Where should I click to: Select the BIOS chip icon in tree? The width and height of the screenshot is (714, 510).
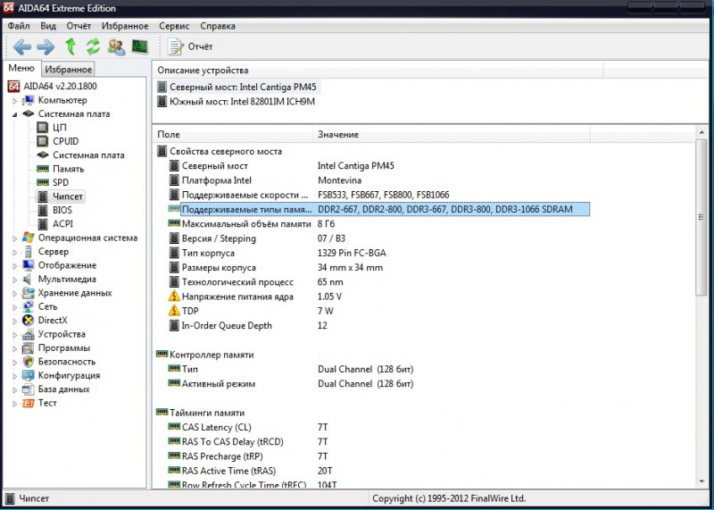(43, 210)
